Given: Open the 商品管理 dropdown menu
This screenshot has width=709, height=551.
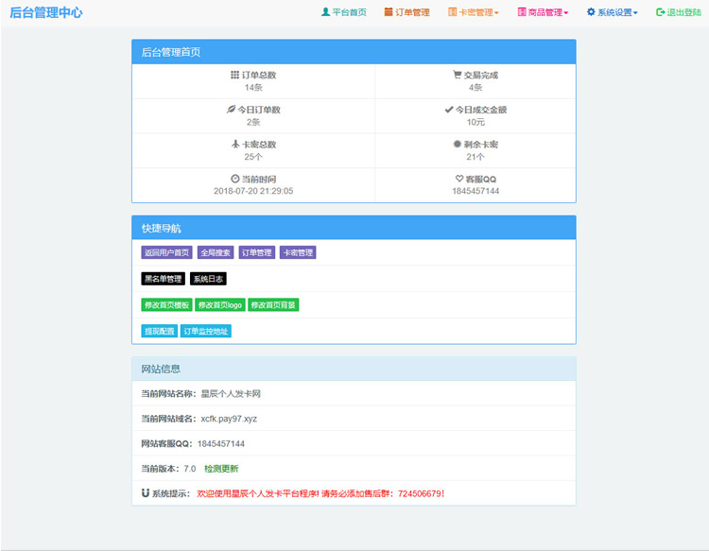Looking at the screenshot, I should pyautogui.click(x=545, y=12).
